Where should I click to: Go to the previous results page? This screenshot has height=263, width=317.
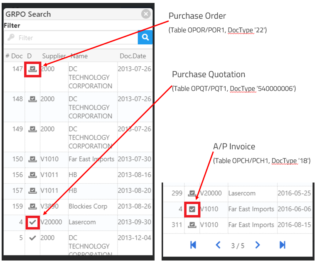click(x=218, y=245)
